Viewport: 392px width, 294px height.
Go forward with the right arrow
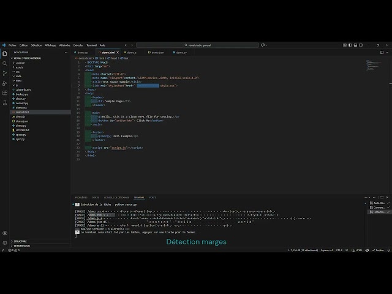[x=132, y=45]
